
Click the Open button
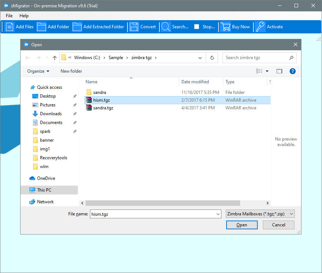coord(242,225)
